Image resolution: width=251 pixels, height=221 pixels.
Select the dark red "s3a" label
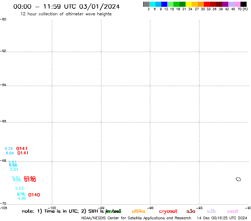(191, 211)
